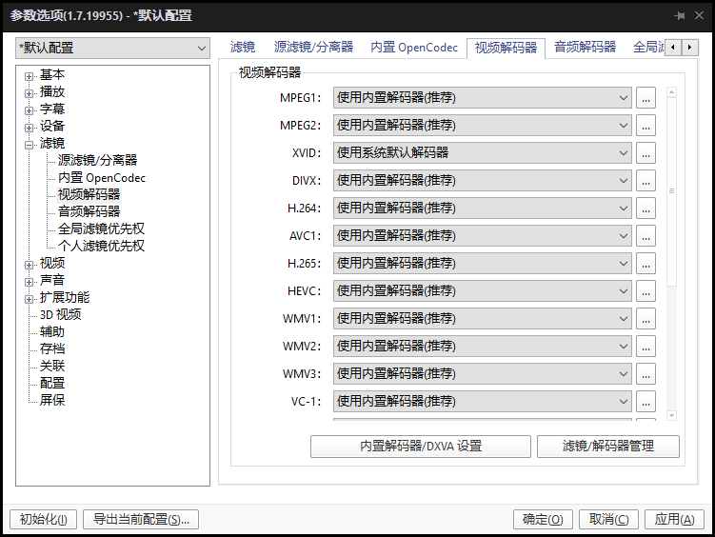Screen dimensions: 715x537
Task: Click the ... button beside HEVC
Action: (x=645, y=290)
